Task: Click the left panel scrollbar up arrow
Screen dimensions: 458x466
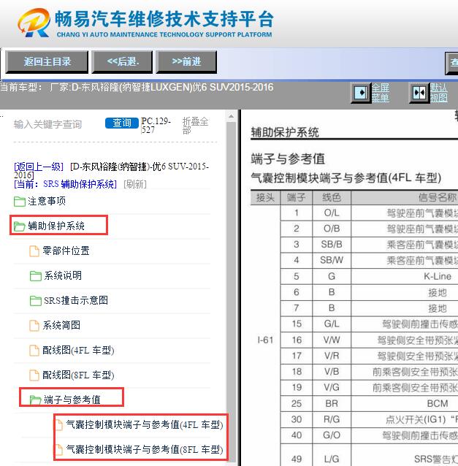Action: [232, 117]
